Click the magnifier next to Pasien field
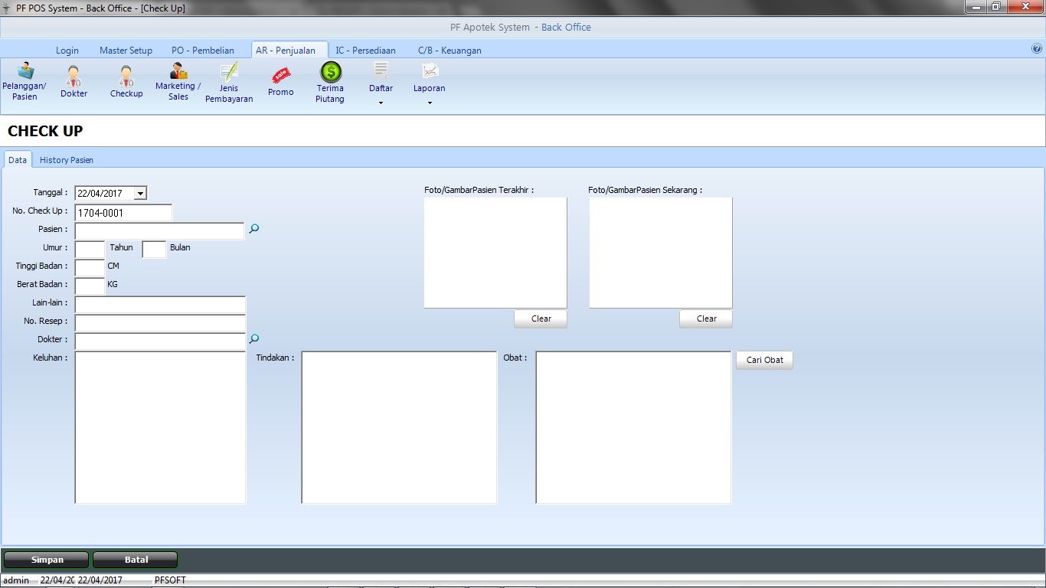Viewport: 1046px width, 588px height. (x=254, y=229)
